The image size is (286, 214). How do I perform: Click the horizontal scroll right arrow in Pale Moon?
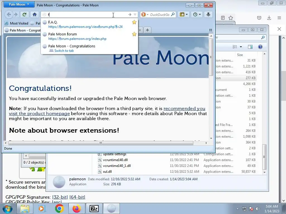pyautogui.click(x=206, y=143)
